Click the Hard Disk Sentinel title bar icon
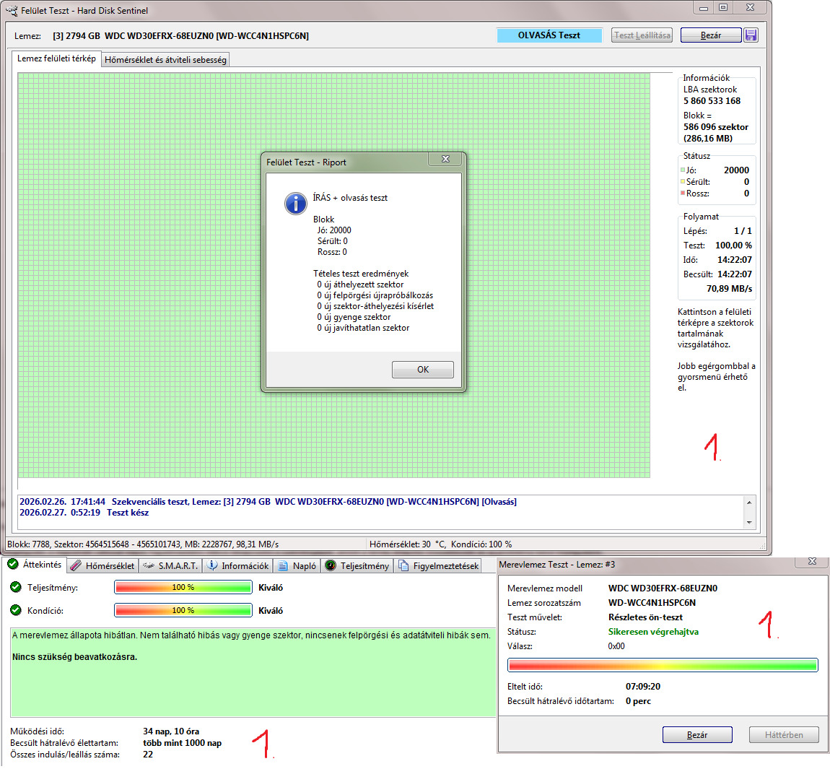 (11, 10)
